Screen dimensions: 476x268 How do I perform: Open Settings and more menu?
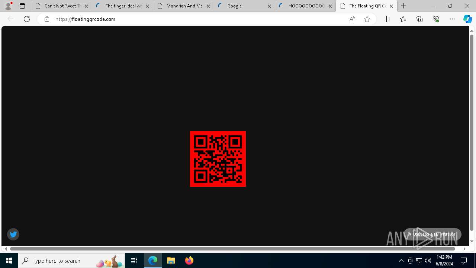[x=452, y=19]
